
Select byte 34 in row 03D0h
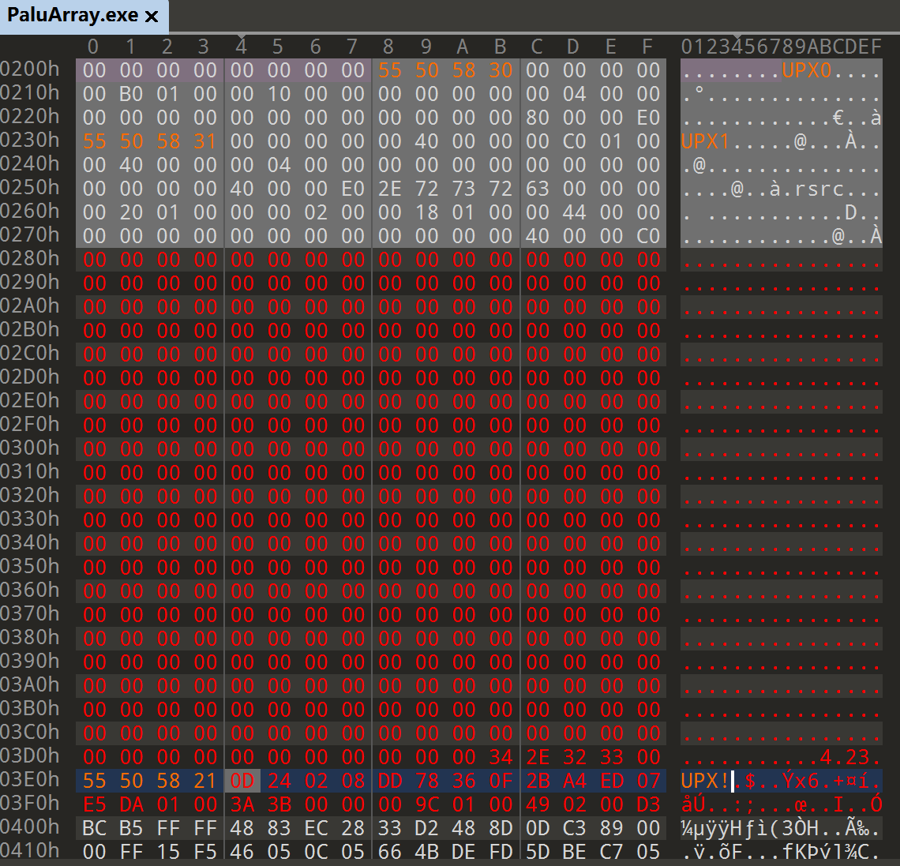coord(501,757)
